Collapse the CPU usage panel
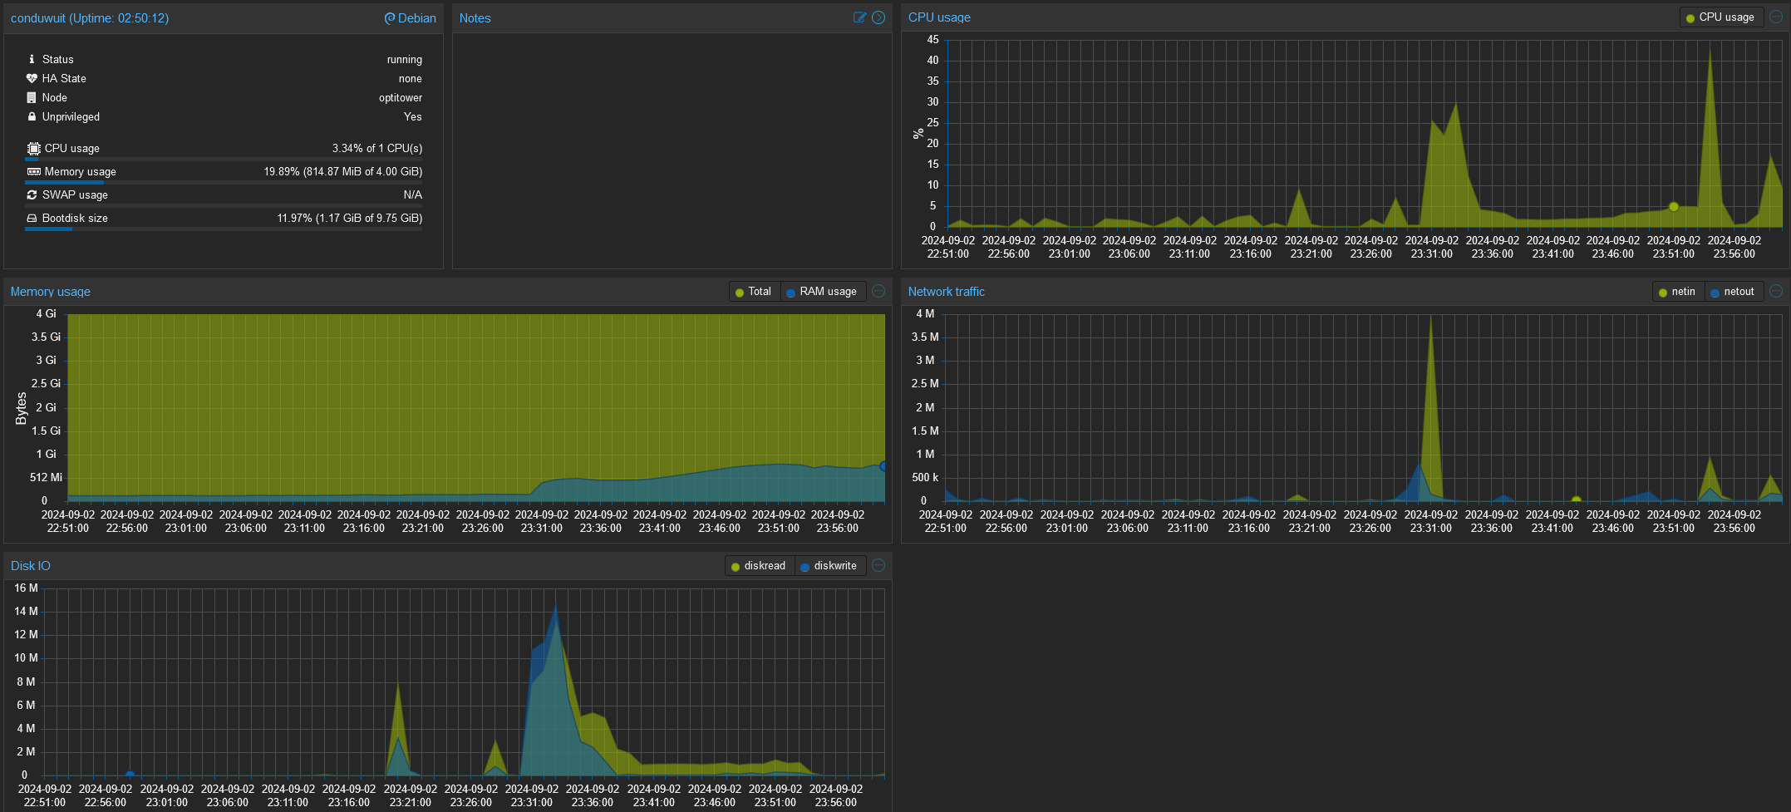The image size is (1791, 812). (1776, 17)
